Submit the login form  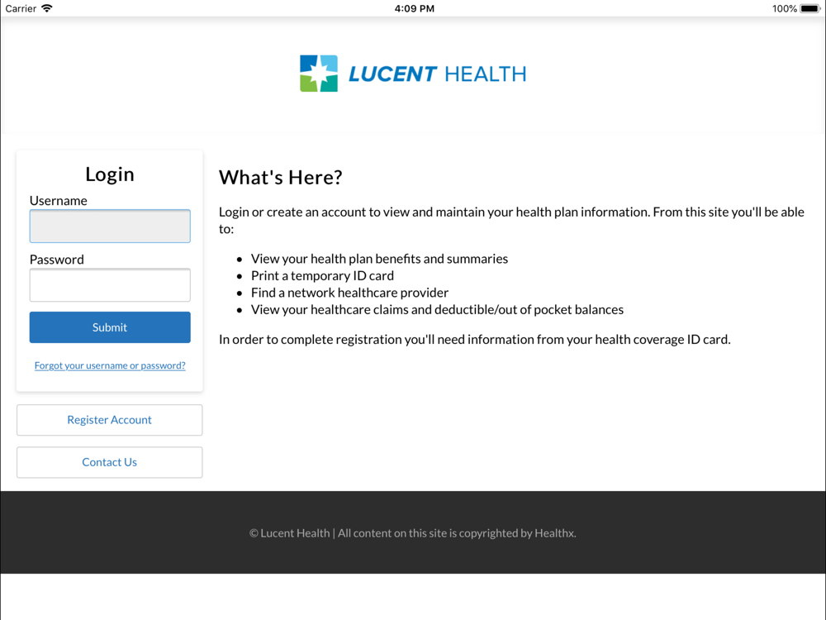pos(110,327)
